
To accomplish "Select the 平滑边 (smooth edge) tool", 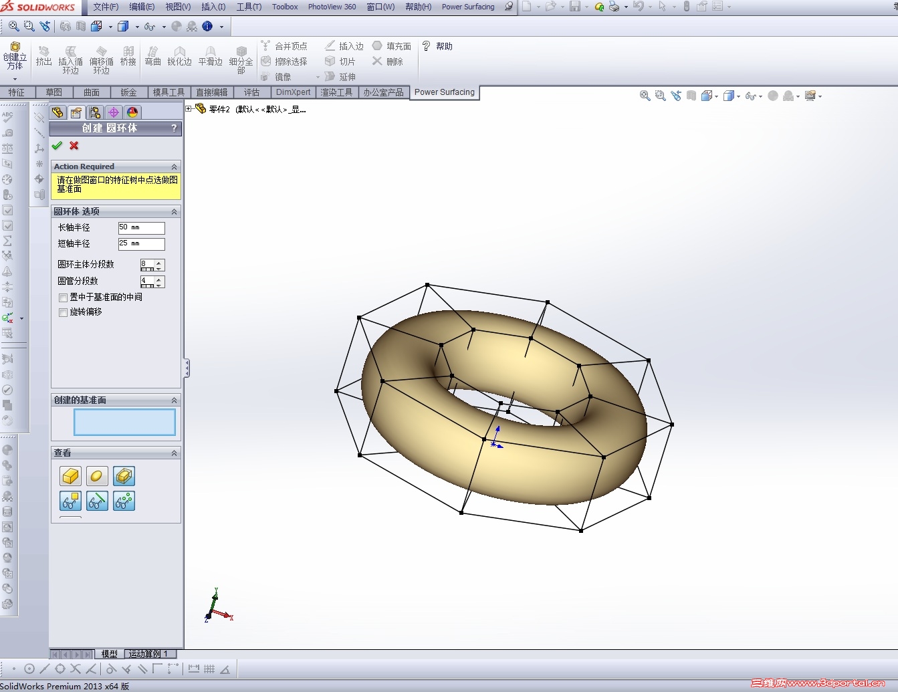I will pos(210,56).
